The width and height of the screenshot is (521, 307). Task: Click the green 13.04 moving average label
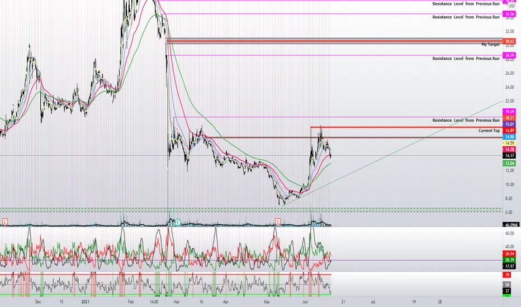tap(509, 164)
